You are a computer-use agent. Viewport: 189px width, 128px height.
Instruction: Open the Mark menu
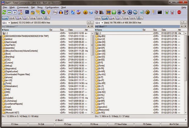(x=12, y=7)
